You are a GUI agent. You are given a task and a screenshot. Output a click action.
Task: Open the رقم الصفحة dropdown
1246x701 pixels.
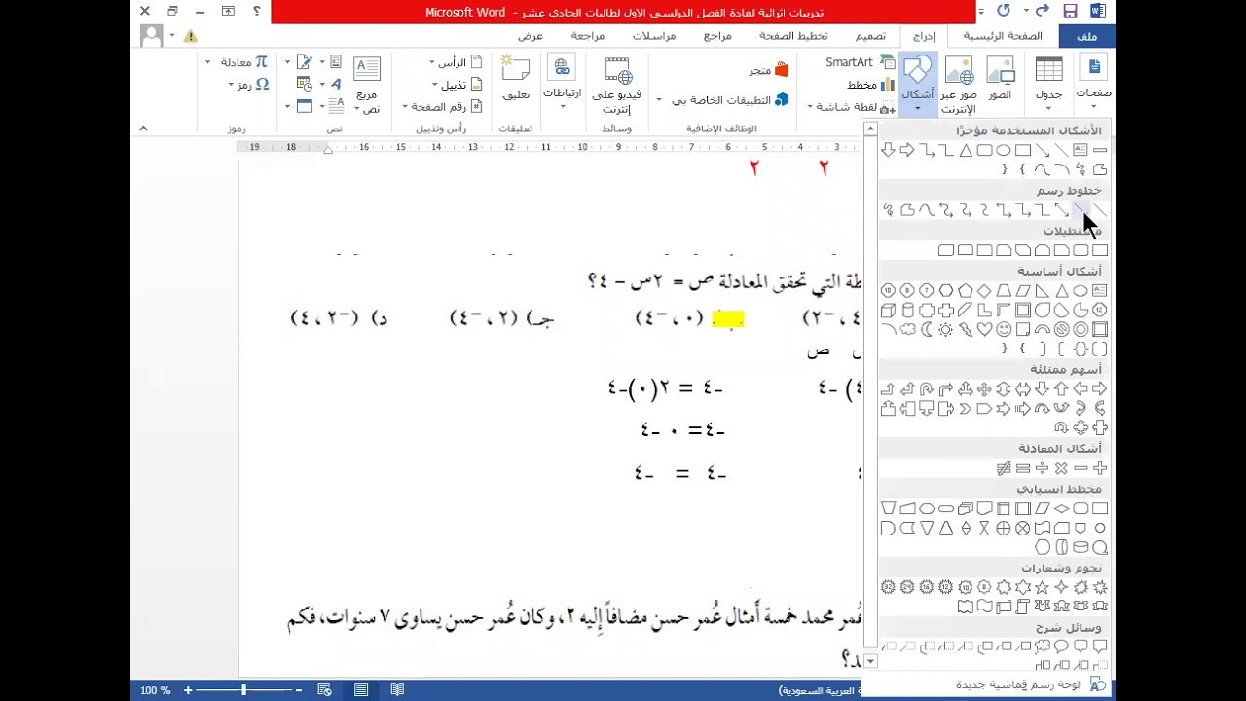[441, 107]
